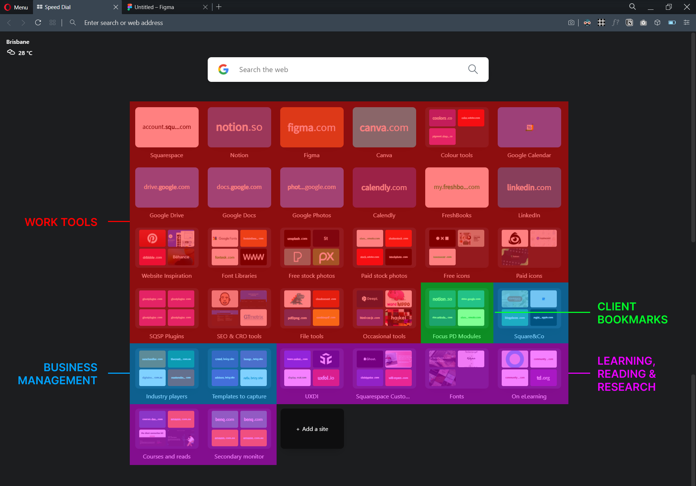Screen dimensions: 696x486
Task: Open the Square&Co folder
Action: pyautogui.click(x=529, y=308)
